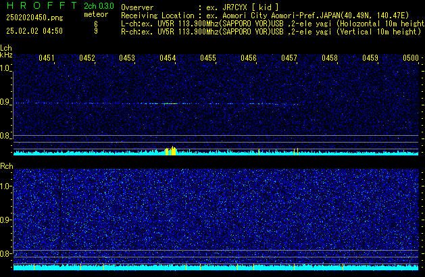This screenshot has height=277, width=425.
Task: Click the R-ch UV5R antenna description line
Action: [271, 32]
